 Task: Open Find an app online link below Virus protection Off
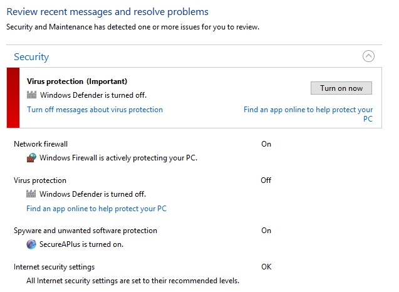96,209
